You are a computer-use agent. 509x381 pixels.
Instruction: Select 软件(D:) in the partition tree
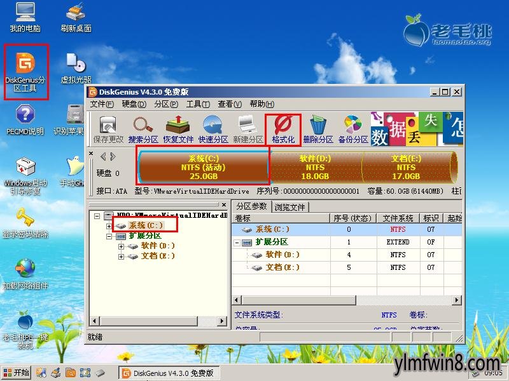click(158, 246)
